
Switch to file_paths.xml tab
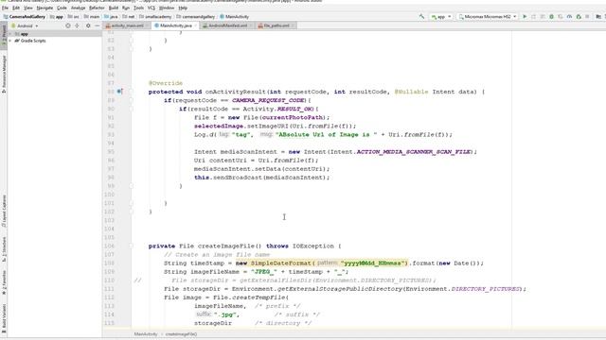tap(276, 25)
